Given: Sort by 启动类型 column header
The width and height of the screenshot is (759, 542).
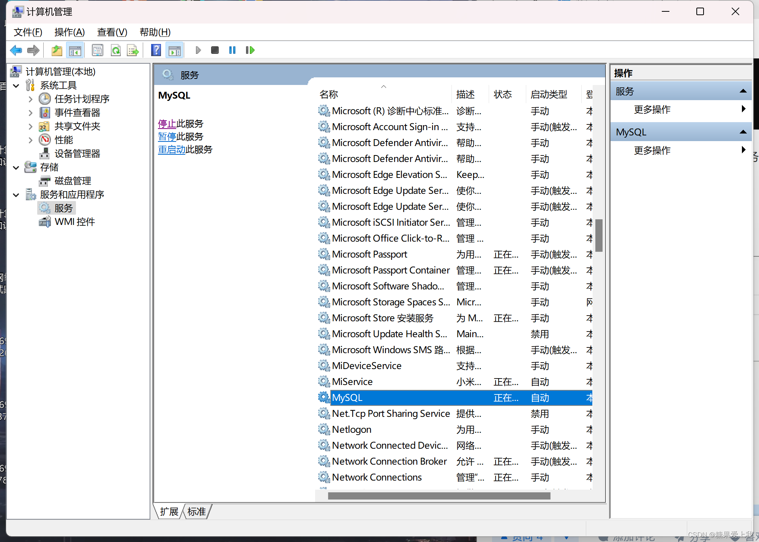Looking at the screenshot, I should click(x=554, y=94).
